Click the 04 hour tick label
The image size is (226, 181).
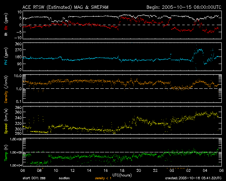(205, 171)
